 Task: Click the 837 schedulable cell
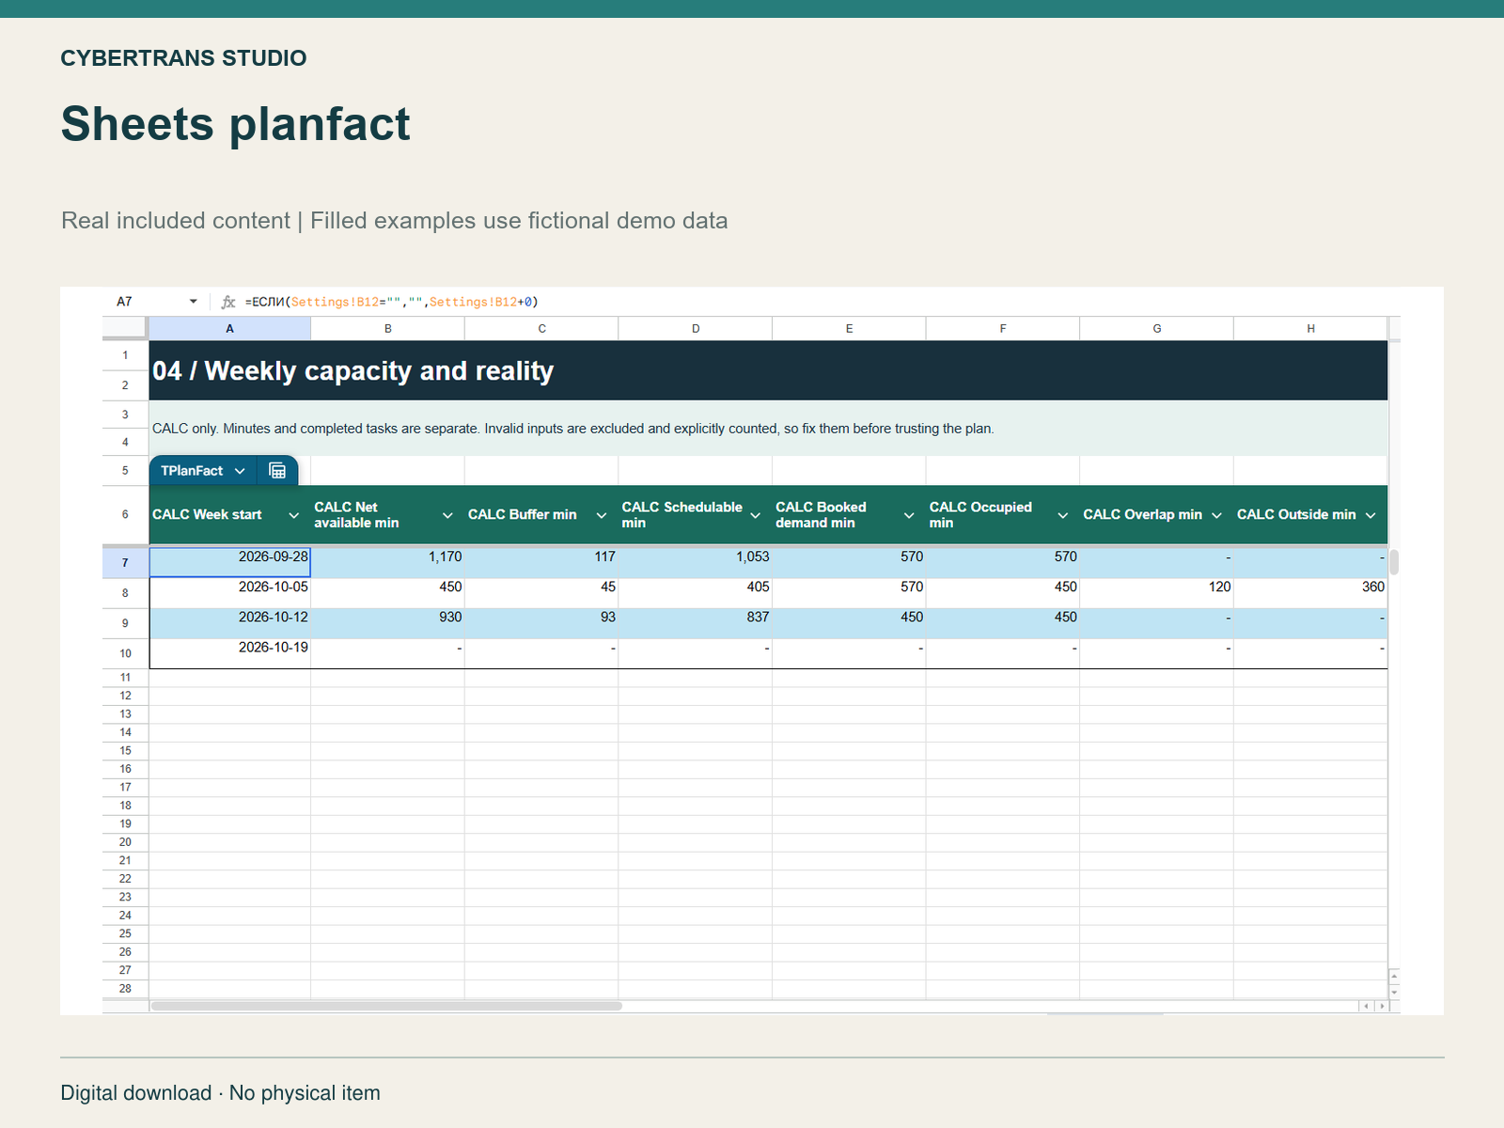[x=696, y=623]
